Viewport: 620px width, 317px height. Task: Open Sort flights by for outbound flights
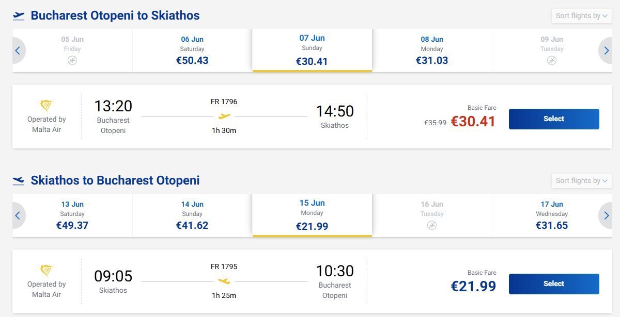[x=581, y=16]
